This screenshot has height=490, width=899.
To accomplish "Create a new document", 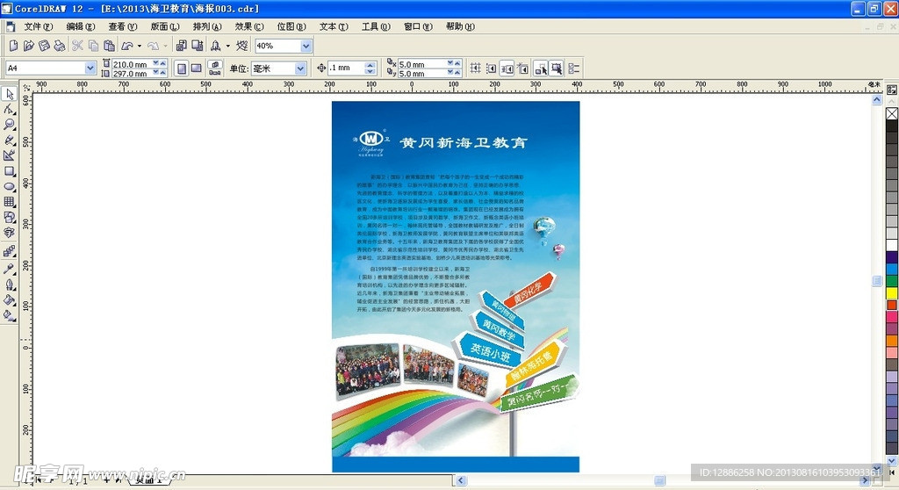I will 13,46.
